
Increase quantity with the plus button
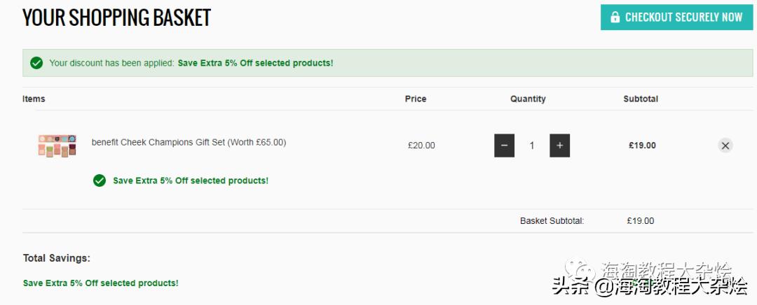coord(559,146)
